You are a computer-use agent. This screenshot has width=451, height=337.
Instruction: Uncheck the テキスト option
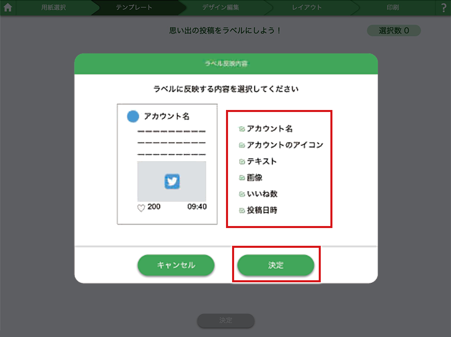242,161
